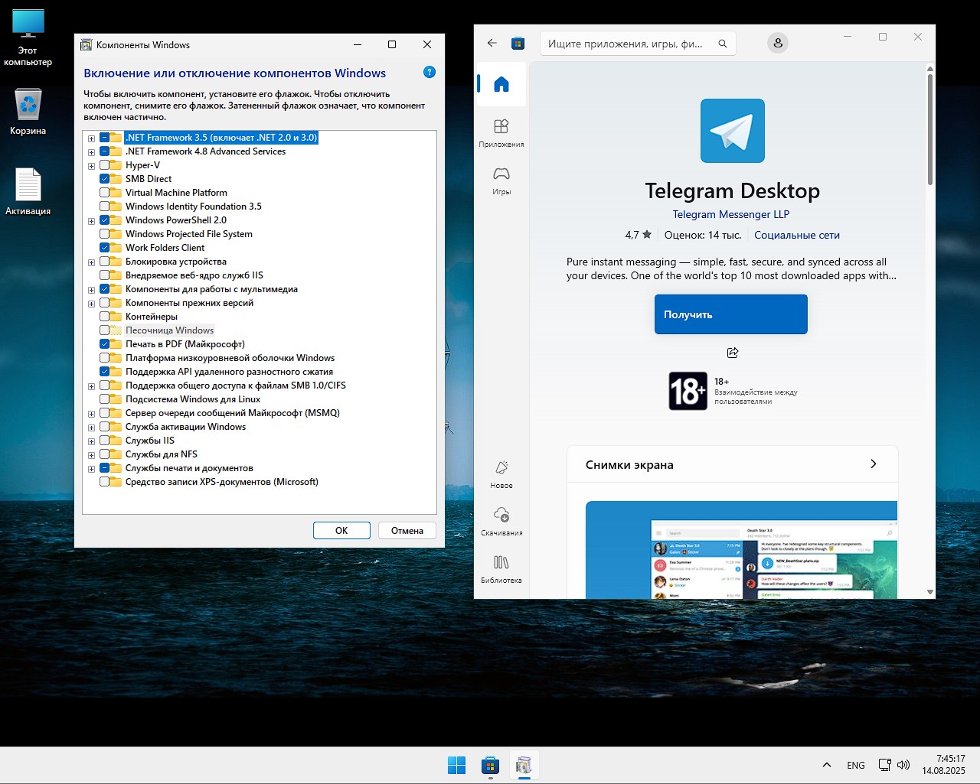Select Поддержка API удаленного разностного сжатия row

pyautogui.click(x=229, y=372)
